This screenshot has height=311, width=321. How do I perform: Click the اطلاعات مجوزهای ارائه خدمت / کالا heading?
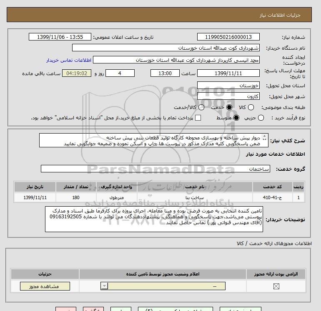[274, 243]
